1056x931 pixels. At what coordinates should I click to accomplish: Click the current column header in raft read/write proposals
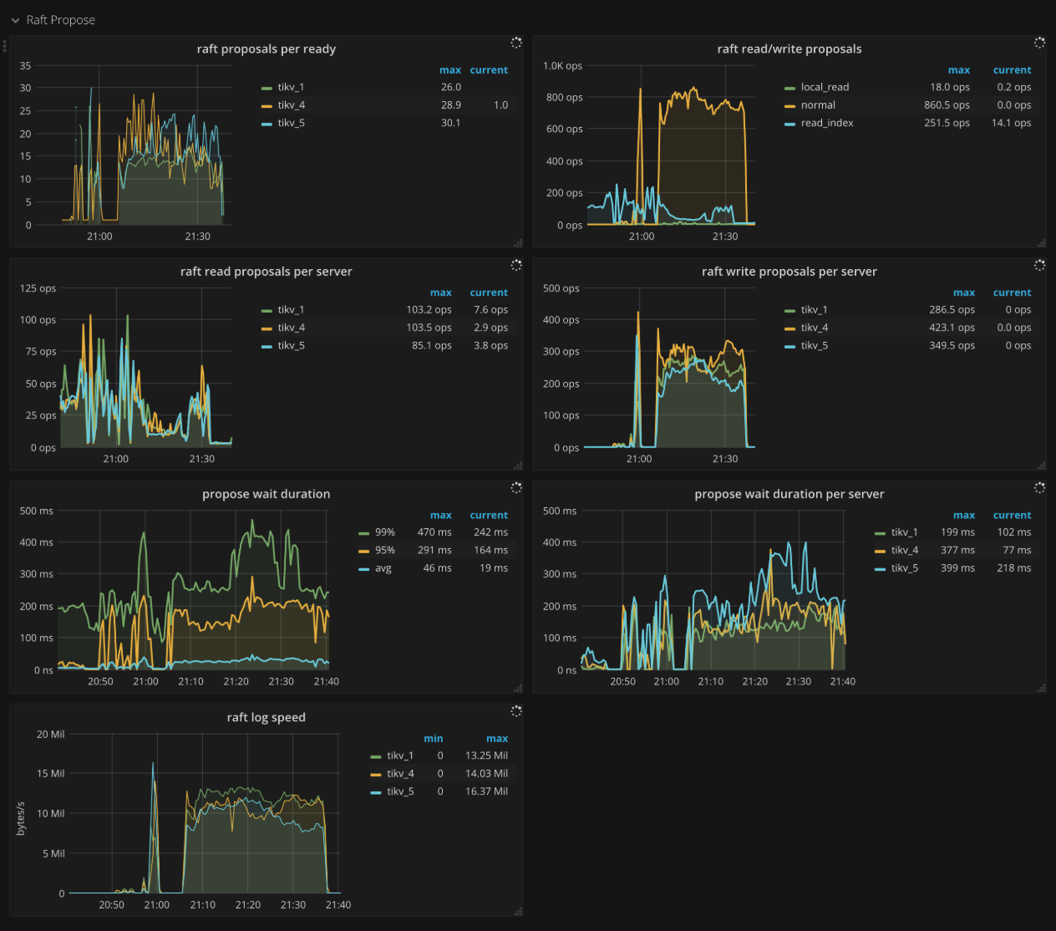(x=1012, y=69)
